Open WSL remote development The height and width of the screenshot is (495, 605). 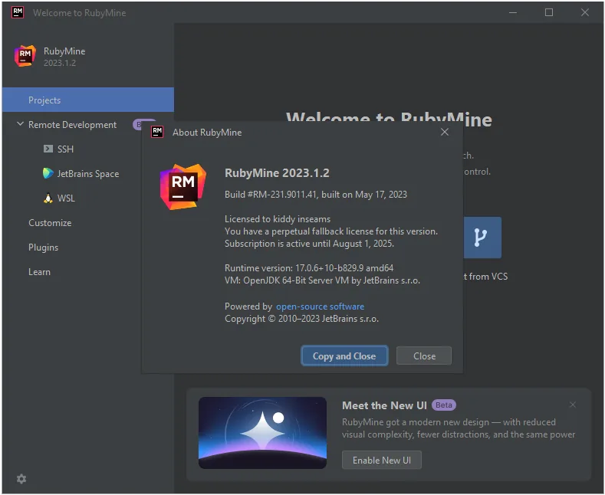pos(66,198)
